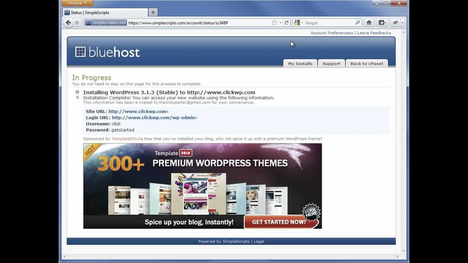Viewport: 468px width, 263px height.
Task: Switch to the Support tab
Action: [331, 64]
